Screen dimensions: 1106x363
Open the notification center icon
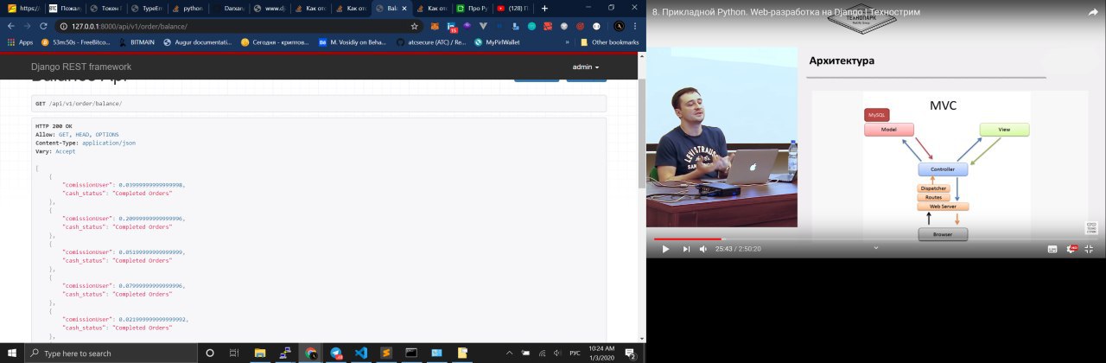coord(632,353)
